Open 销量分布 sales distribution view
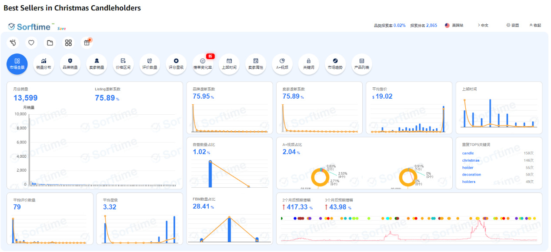 tap(43, 64)
